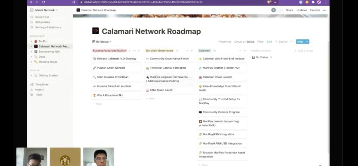358x166 pixels.
Task: Open Templates from the sidebar
Action: point(42,84)
